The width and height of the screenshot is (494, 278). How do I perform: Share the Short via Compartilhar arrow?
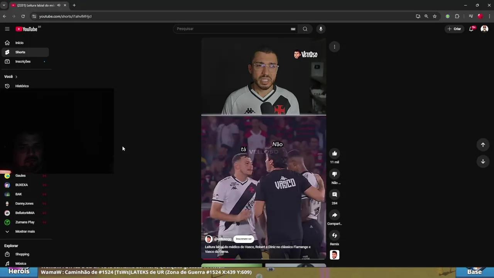335,215
